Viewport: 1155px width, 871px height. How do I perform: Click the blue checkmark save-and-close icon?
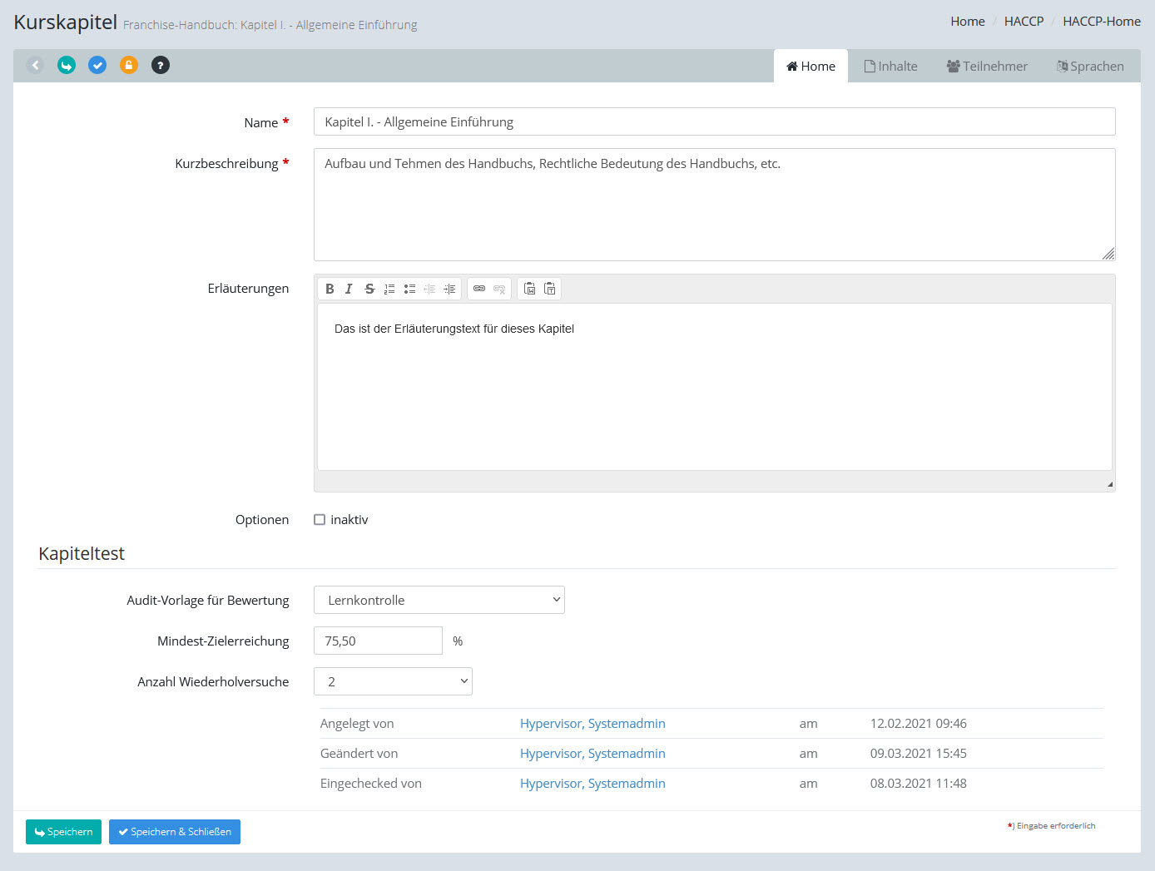tap(97, 65)
